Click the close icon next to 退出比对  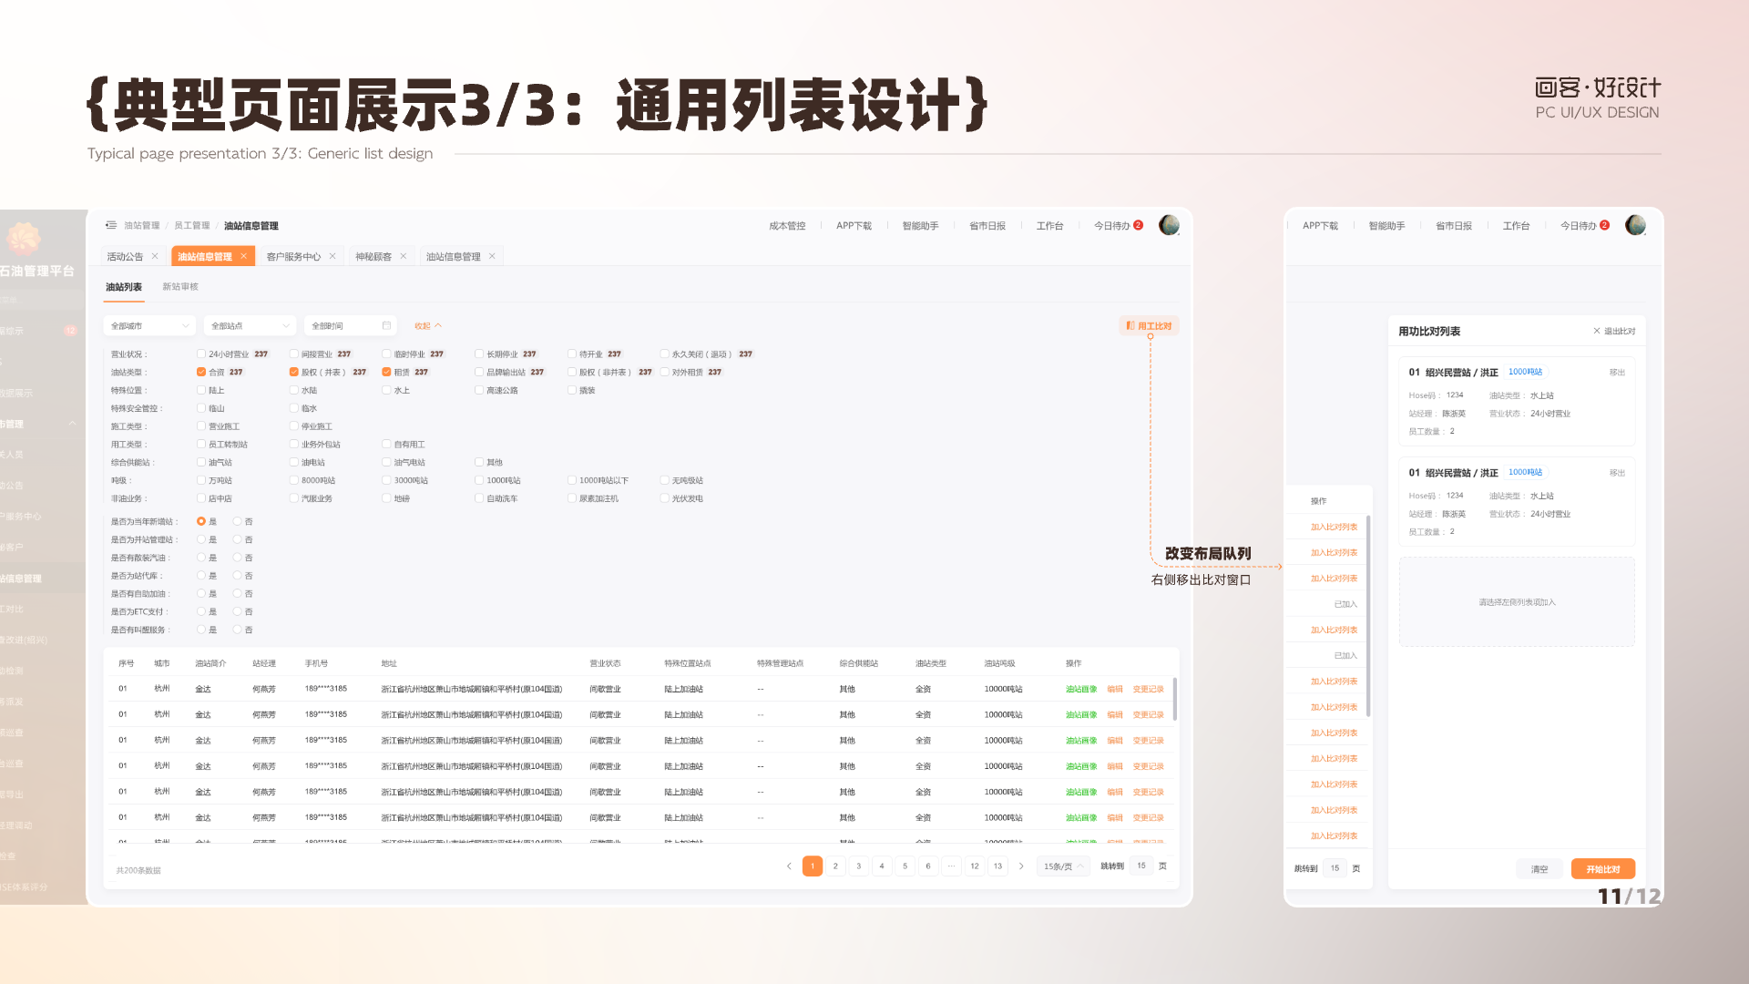tap(1596, 331)
